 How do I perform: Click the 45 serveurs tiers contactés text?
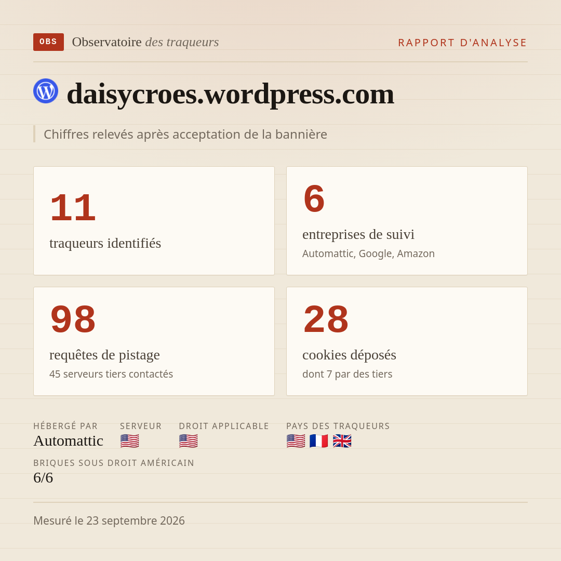pos(111,374)
